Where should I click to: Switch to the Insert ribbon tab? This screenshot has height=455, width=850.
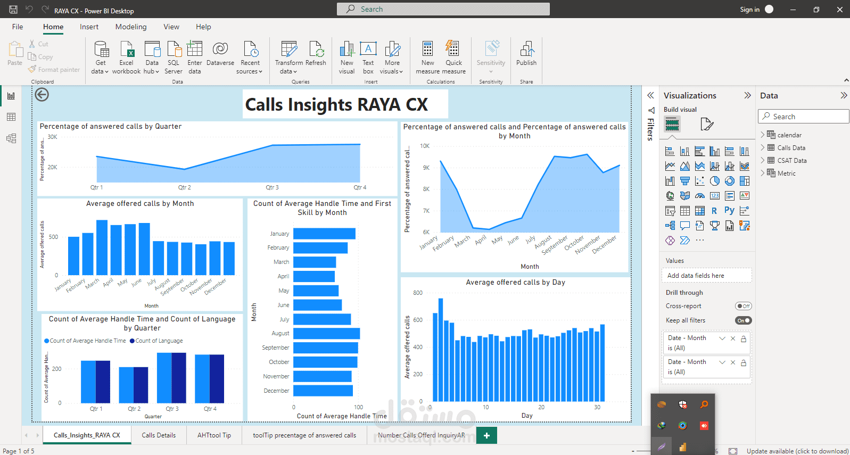[x=89, y=27]
